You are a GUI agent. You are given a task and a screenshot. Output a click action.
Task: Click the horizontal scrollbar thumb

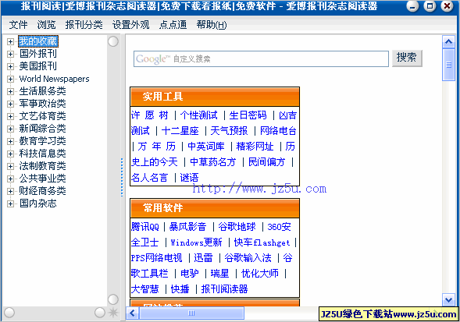click(191, 313)
